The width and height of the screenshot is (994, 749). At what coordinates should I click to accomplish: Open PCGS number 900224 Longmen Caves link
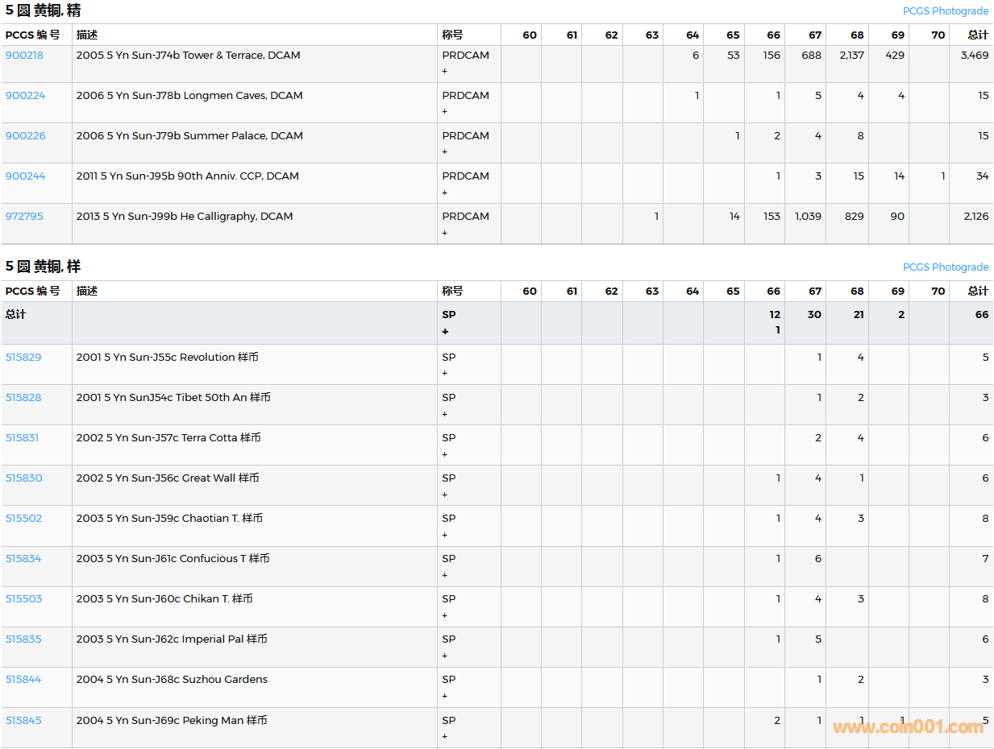(25, 96)
